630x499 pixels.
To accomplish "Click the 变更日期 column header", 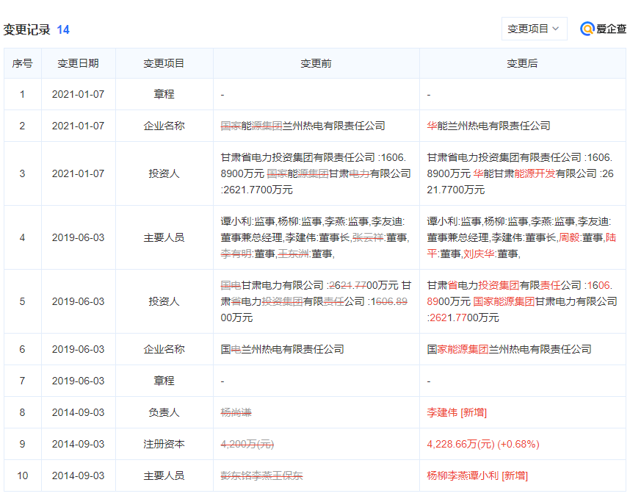I will point(78,63).
